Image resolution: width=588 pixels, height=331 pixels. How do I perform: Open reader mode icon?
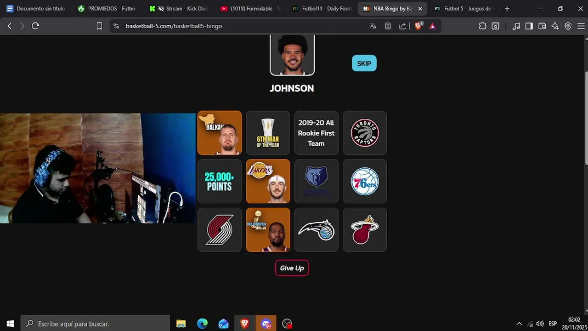(388, 26)
